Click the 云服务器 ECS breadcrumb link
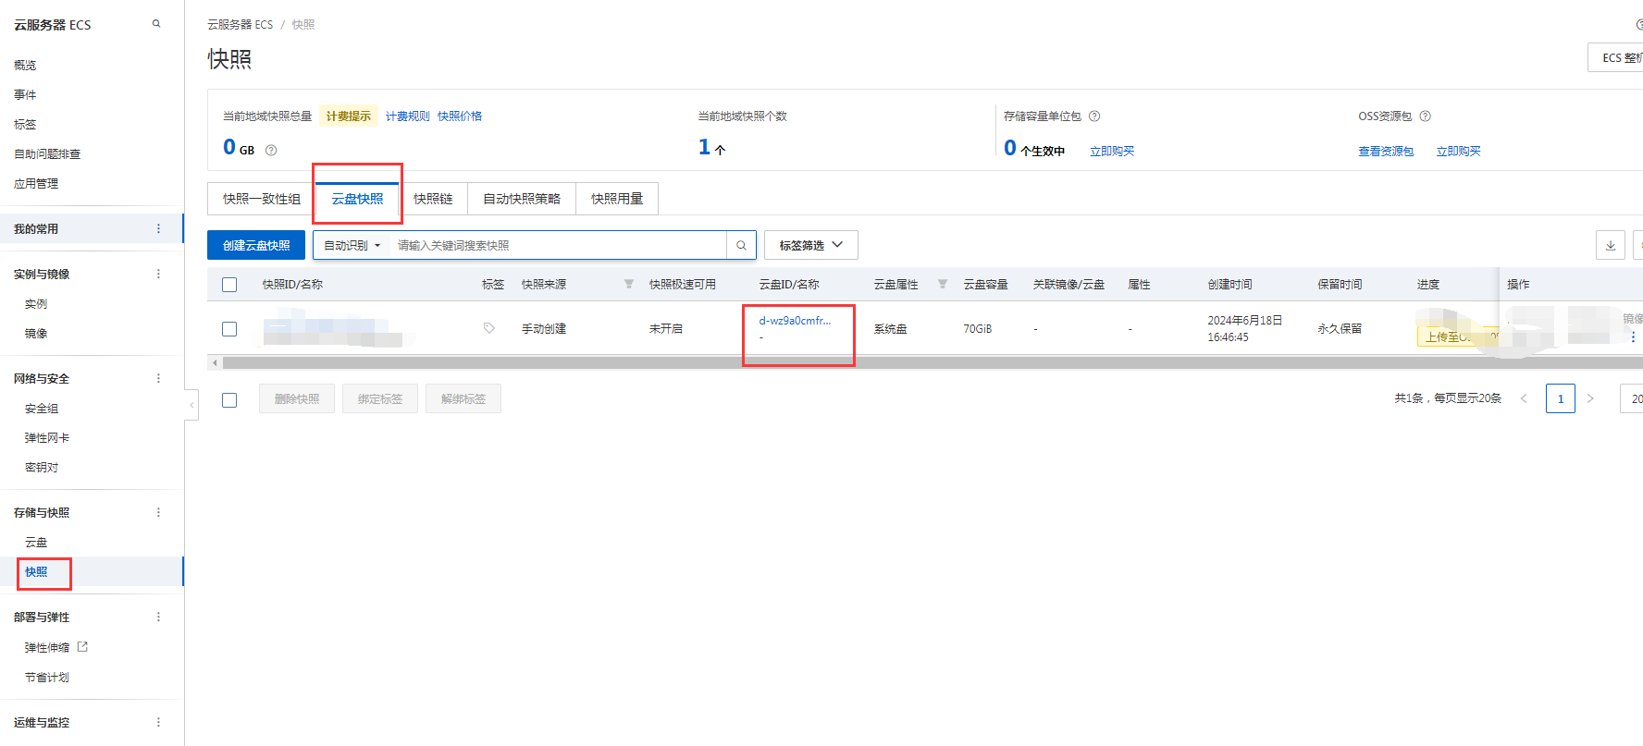The width and height of the screenshot is (1643, 746). [x=241, y=25]
